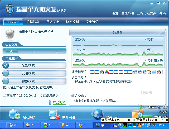Click the 当前版本：22.00.00.19 text

pyautogui.click(x=20, y=95)
